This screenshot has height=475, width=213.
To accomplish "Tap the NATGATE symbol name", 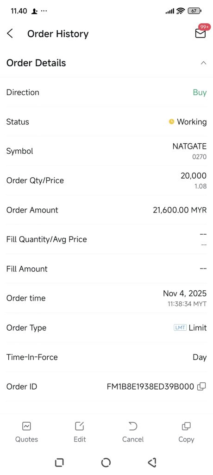I will (x=189, y=147).
